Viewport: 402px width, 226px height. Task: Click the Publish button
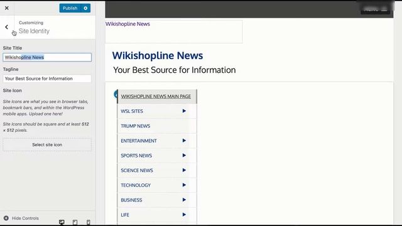[70, 8]
